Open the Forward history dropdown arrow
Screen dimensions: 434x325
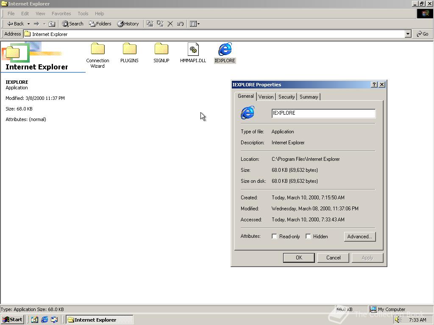[44, 24]
